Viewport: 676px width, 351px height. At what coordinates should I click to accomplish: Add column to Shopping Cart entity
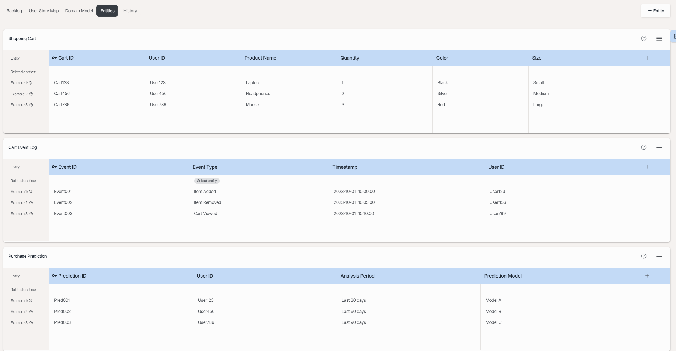pos(647,58)
